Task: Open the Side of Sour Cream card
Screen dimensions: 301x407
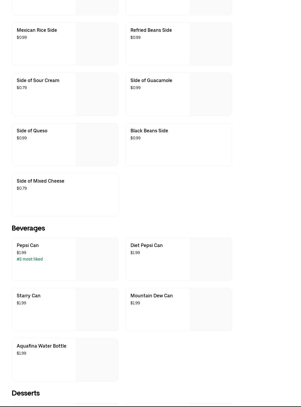Action: [38, 81]
